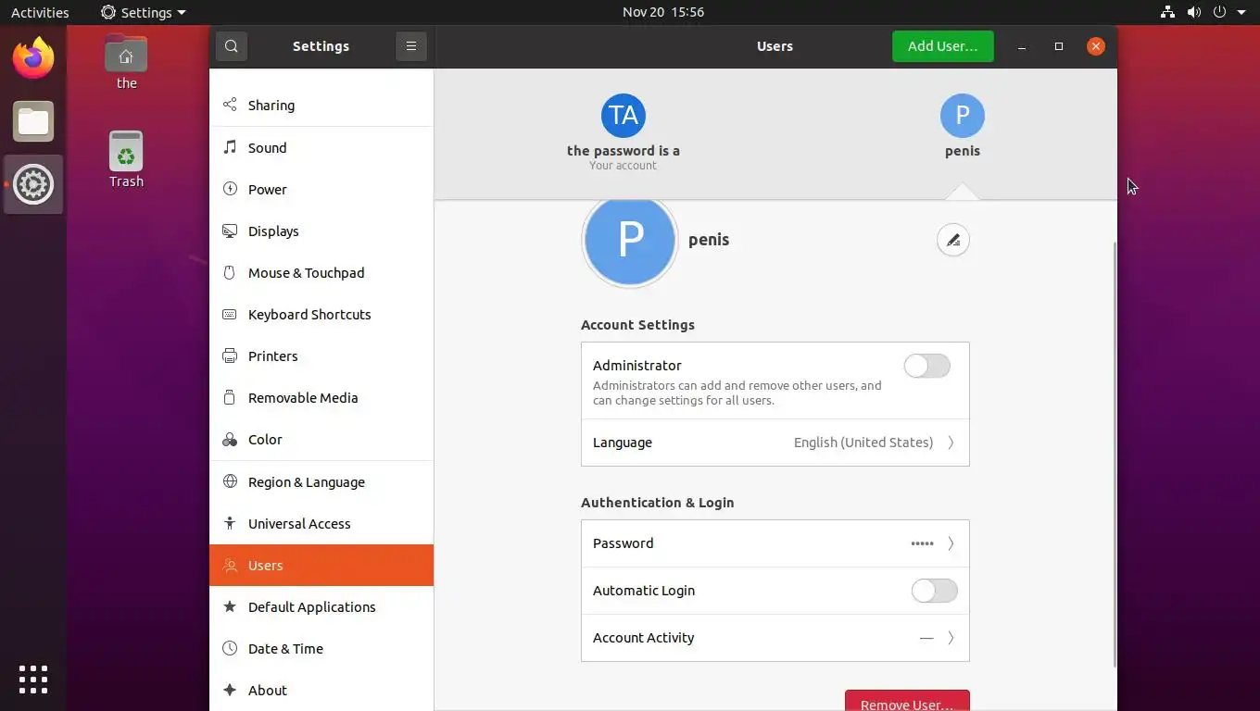Image resolution: width=1260 pixels, height=711 pixels.
Task: Select the 'the password is a' account
Action: [x=624, y=131]
